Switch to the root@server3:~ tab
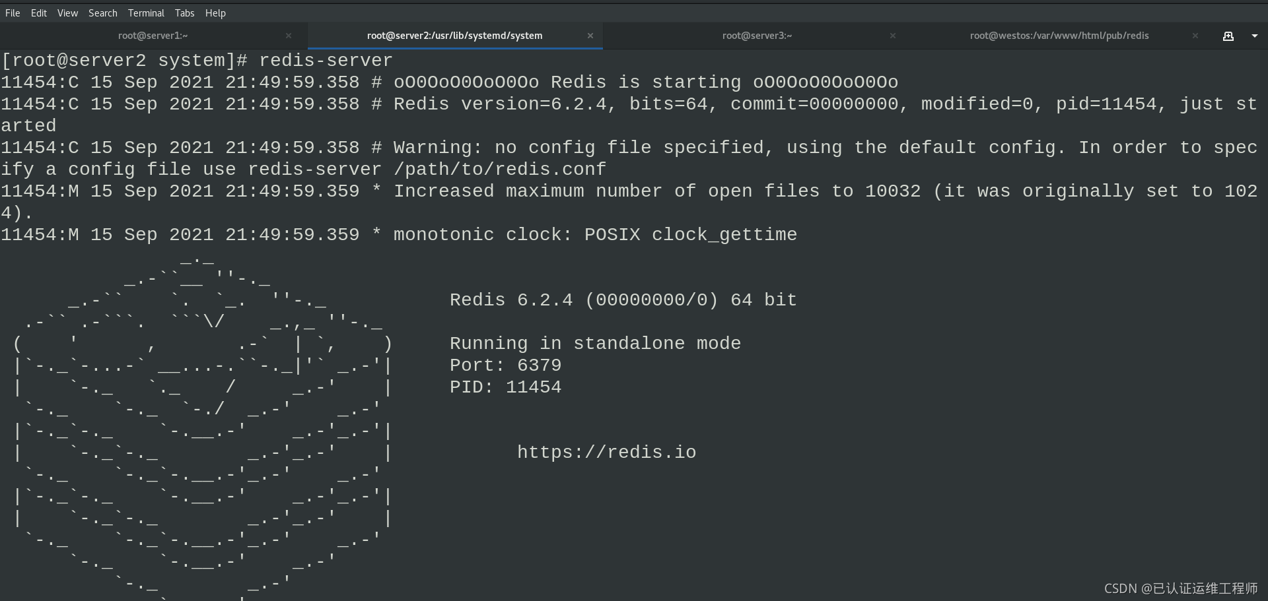 click(x=757, y=36)
